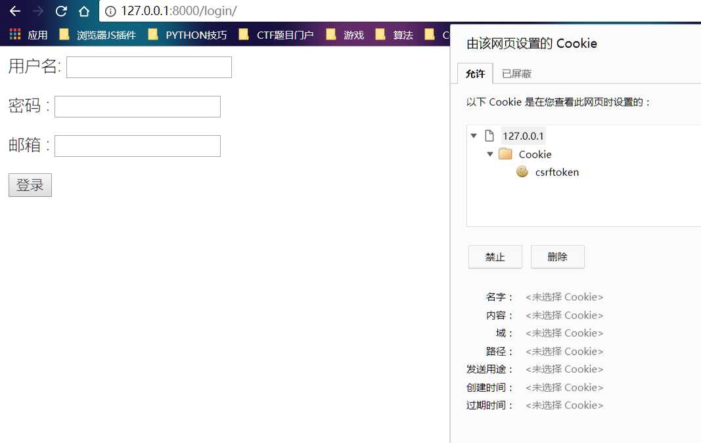Screen dimensions: 701x443
Task: Click the cookie icon next to csrftoken
Action: pos(522,172)
